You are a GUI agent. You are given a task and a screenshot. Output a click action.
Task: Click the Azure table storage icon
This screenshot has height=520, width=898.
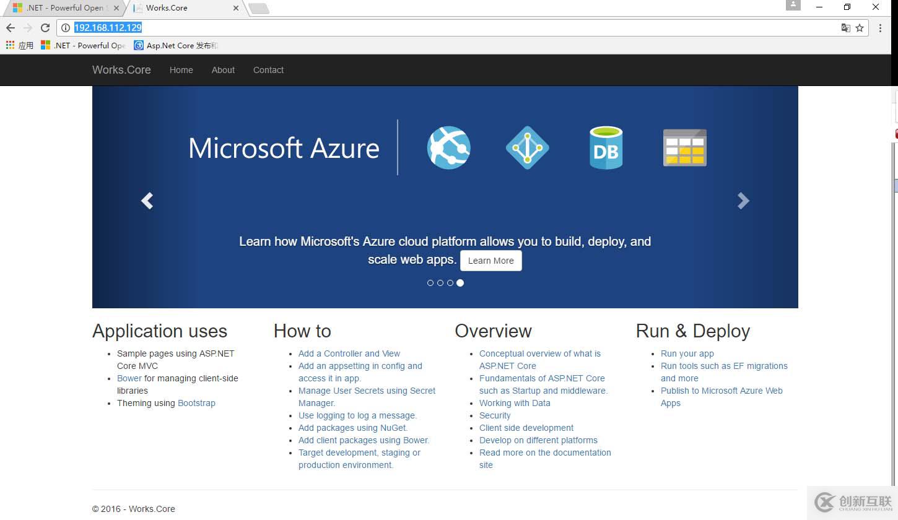pos(684,147)
